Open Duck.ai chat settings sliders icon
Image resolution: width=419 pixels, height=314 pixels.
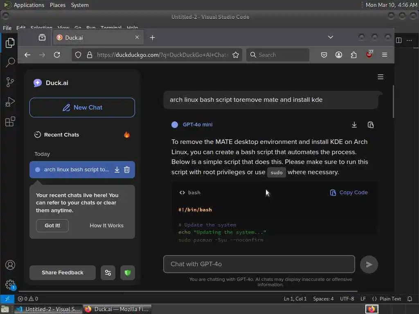point(108,273)
